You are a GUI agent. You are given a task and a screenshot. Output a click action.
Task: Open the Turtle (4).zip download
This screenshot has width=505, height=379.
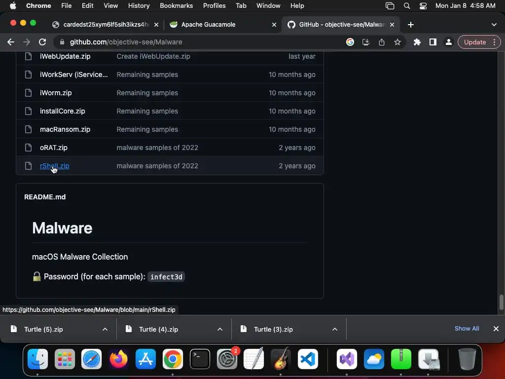(158, 329)
